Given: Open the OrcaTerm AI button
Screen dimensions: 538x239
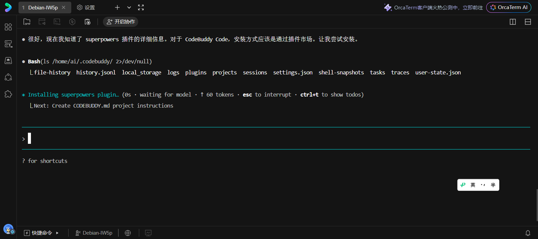Looking at the screenshot, I should click(509, 7).
